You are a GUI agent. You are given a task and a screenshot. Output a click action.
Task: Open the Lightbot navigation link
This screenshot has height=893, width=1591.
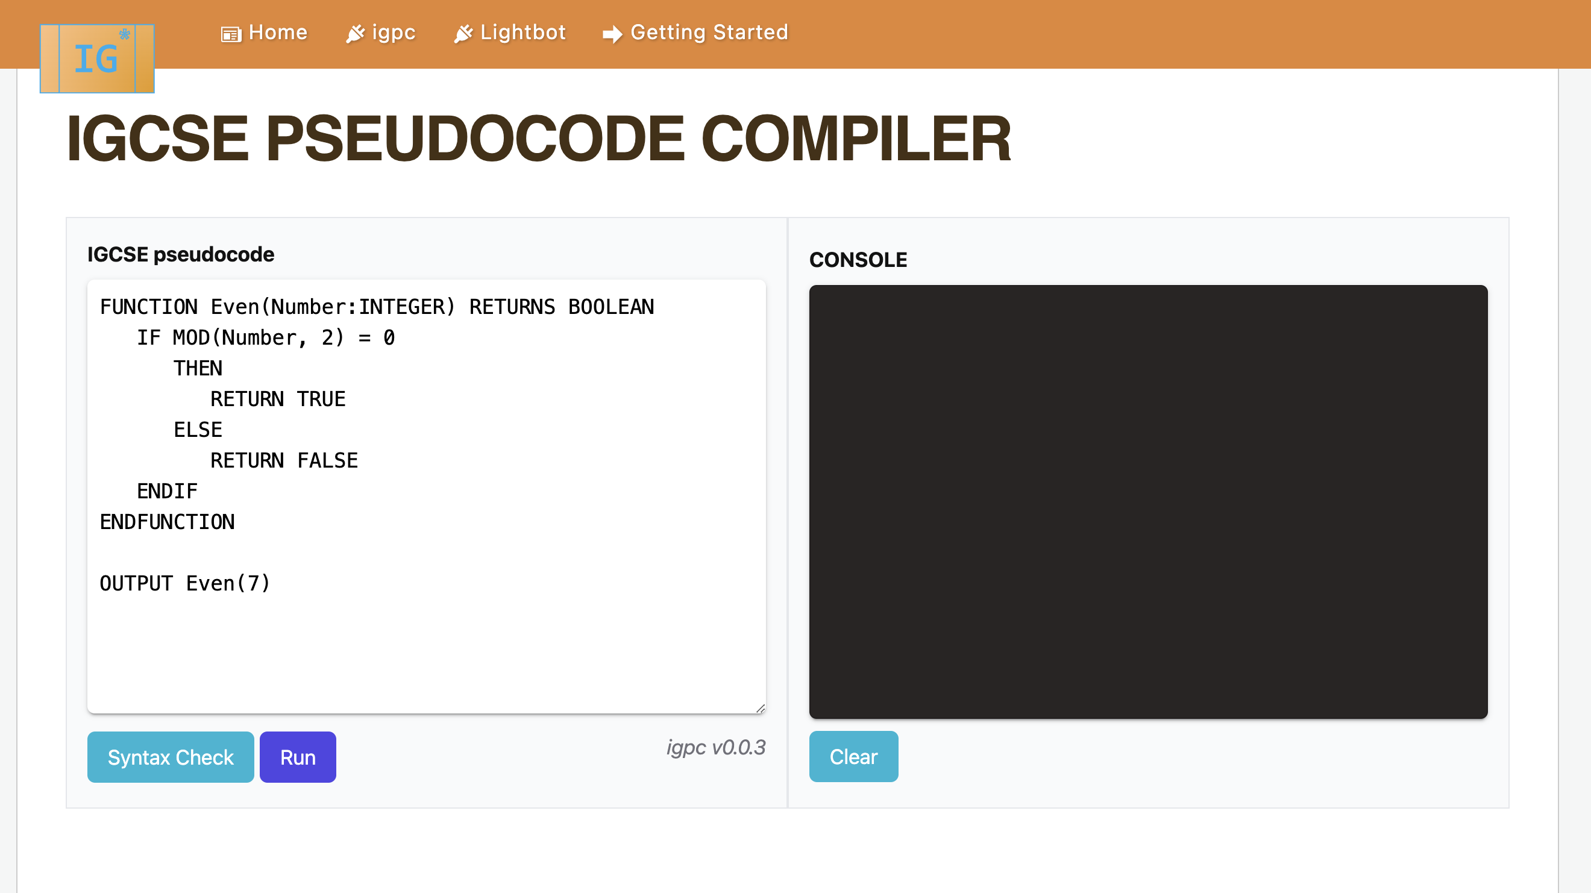509,33
